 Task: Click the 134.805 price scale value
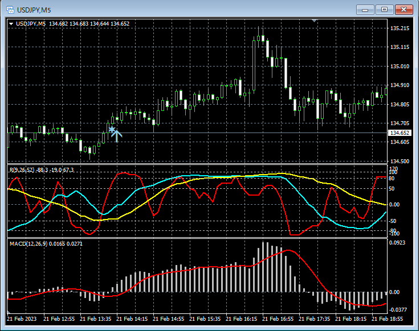tap(399, 104)
